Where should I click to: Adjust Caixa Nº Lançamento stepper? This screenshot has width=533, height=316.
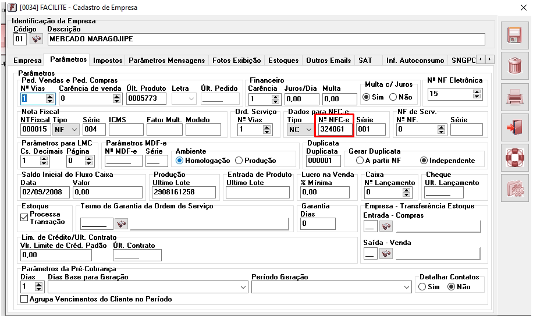tap(406, 193)
